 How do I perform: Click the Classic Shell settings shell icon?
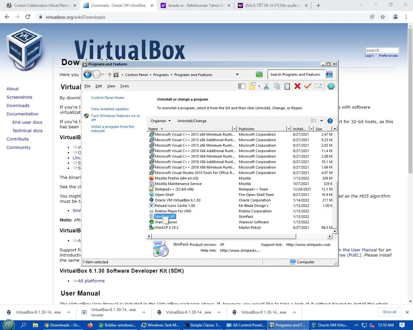tap(331, 86)
